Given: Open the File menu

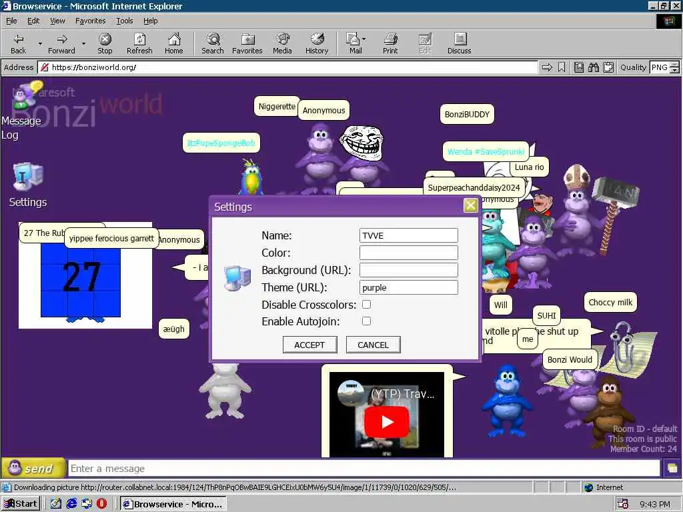Looking at the screenshot, I should pos(11,21).
